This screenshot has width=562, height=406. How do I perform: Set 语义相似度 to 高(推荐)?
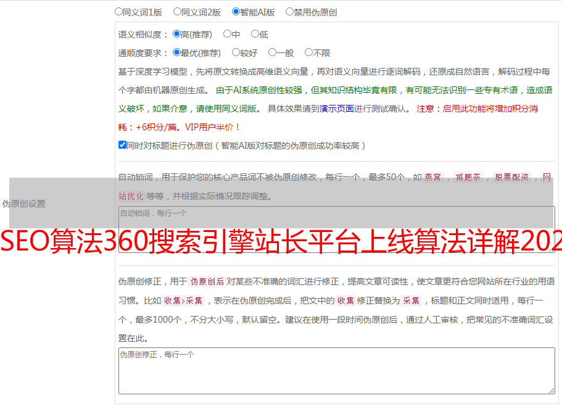(176, 34)
